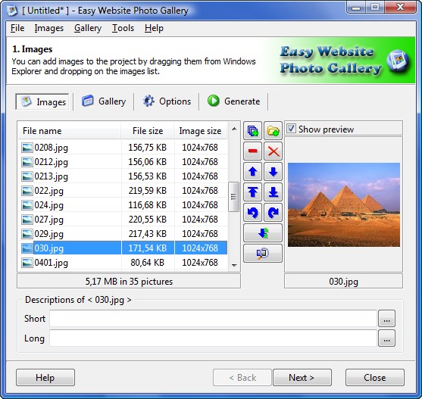Screen dimensions: 422x399
Task: Move selected image up with blue arrow
Action: [252, 172]
